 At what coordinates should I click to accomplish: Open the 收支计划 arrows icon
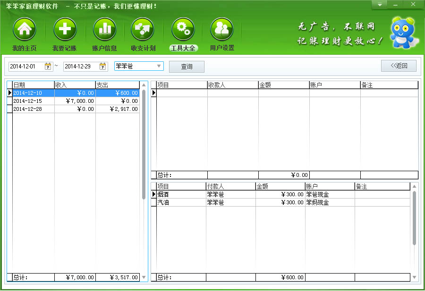point(143,30)
